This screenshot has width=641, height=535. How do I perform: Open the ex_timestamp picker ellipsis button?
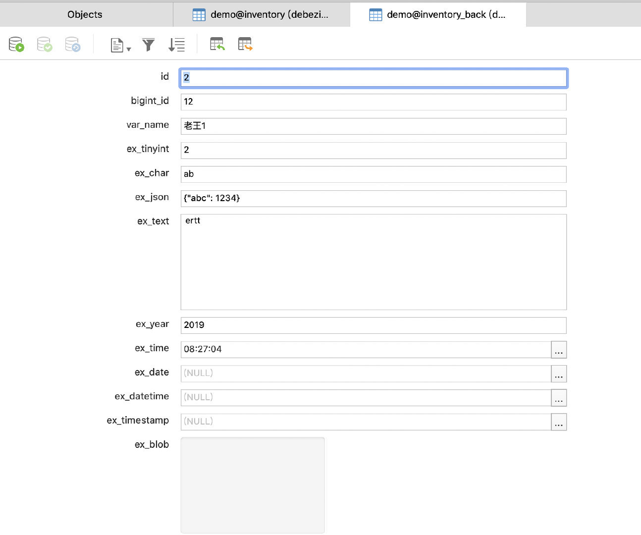[559, 422]
